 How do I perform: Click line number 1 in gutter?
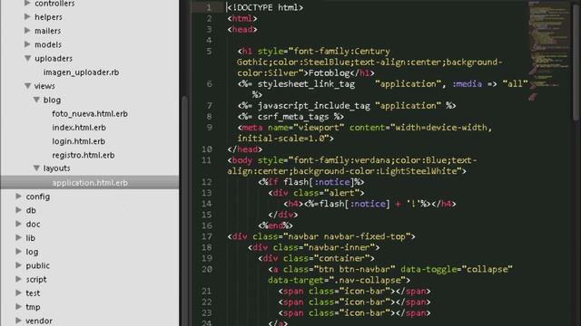[x=209, y=7]
